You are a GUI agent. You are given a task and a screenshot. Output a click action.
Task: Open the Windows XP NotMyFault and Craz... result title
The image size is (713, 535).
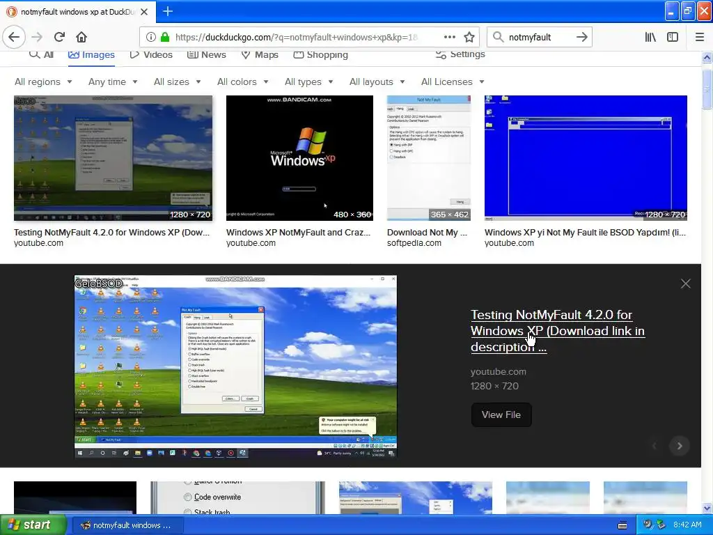pyautogui.click(x=298, y=233)
